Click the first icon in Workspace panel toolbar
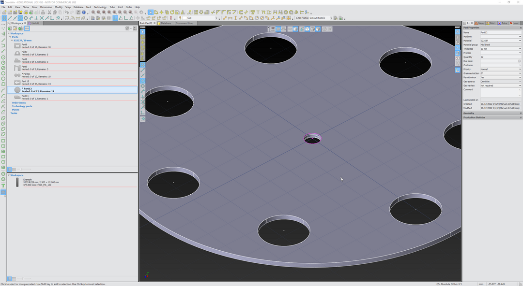 pos(10,29)
